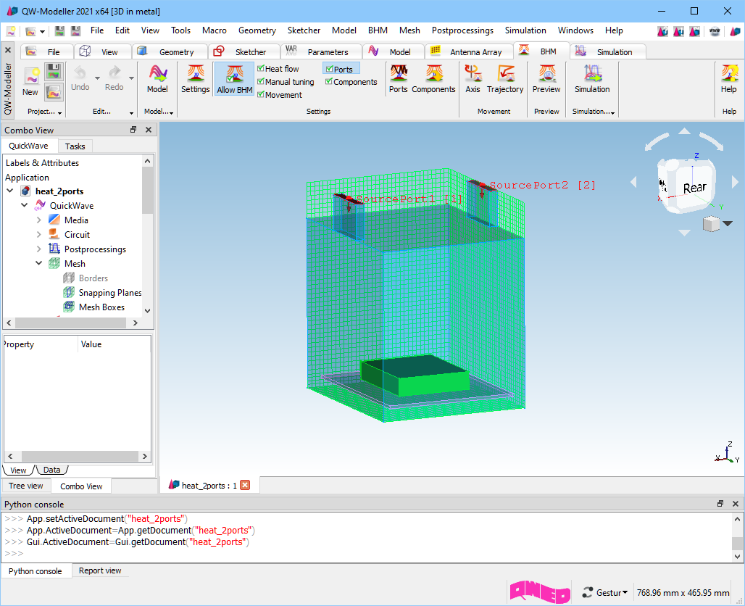Rotate view using navigation cube left arrow

point(633,181)
